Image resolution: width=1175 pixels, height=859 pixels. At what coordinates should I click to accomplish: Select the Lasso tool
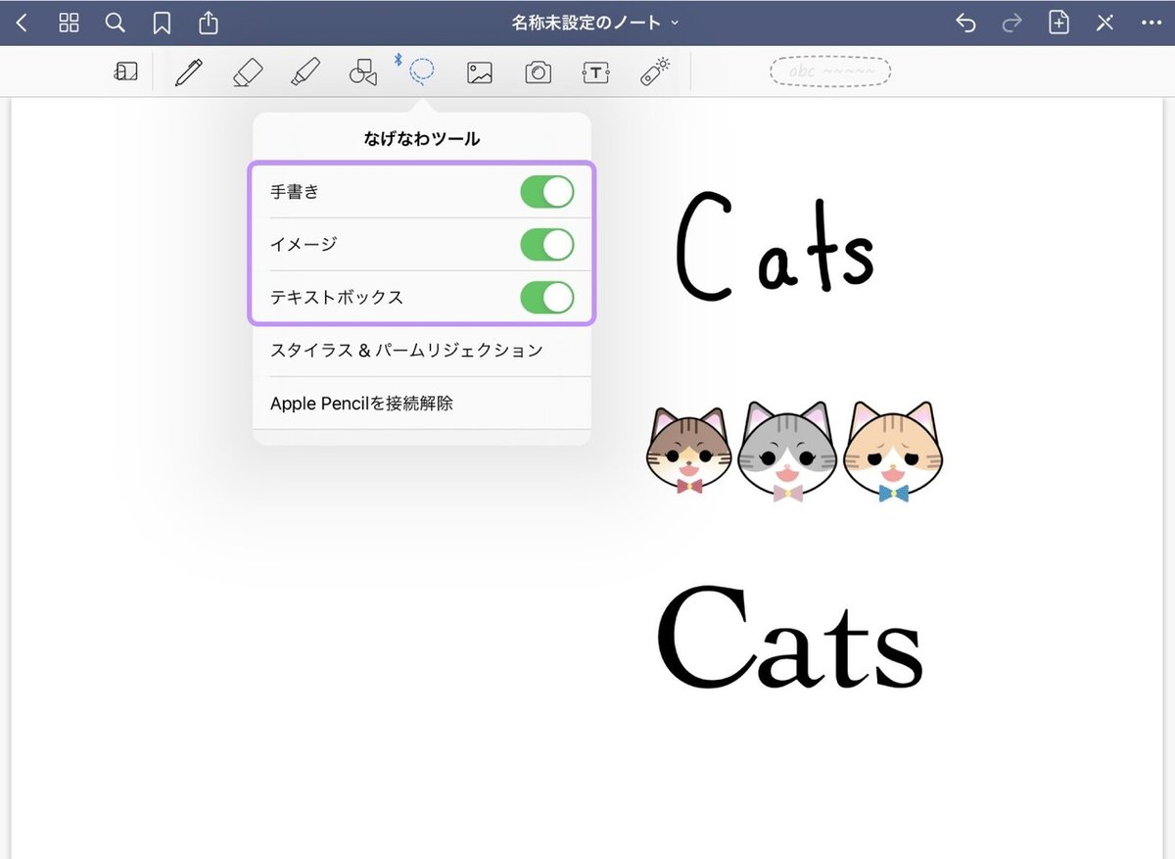point(420,71)
